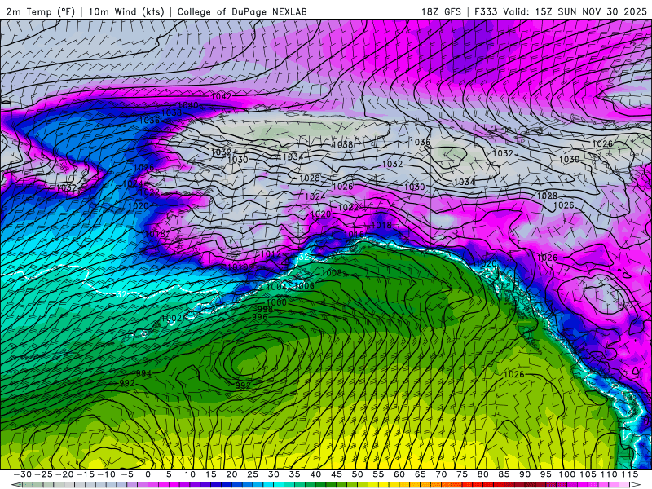Select the 996 pressure contour label

click(259, 317)
